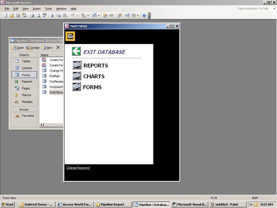Image resolution: width=277 pixels, height=208 pixels.
Task: Open the Relationships toolbar icon
Action: (x=127, y=15)
